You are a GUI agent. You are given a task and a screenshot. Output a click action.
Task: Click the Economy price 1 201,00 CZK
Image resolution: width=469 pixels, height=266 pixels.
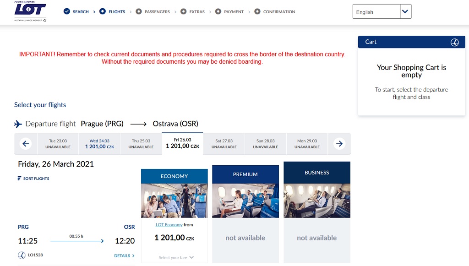point(175,238)
